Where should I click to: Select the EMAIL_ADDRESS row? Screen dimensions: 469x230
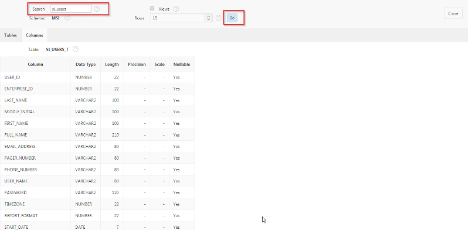tap(97, 147)
